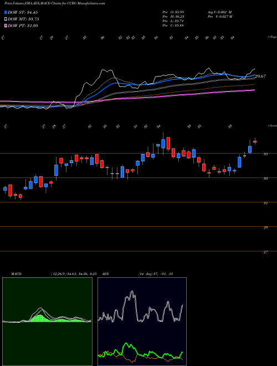Click the magenta DOW PT legend swatch
This screenshot has width=277, height=366.
[6, 26]
